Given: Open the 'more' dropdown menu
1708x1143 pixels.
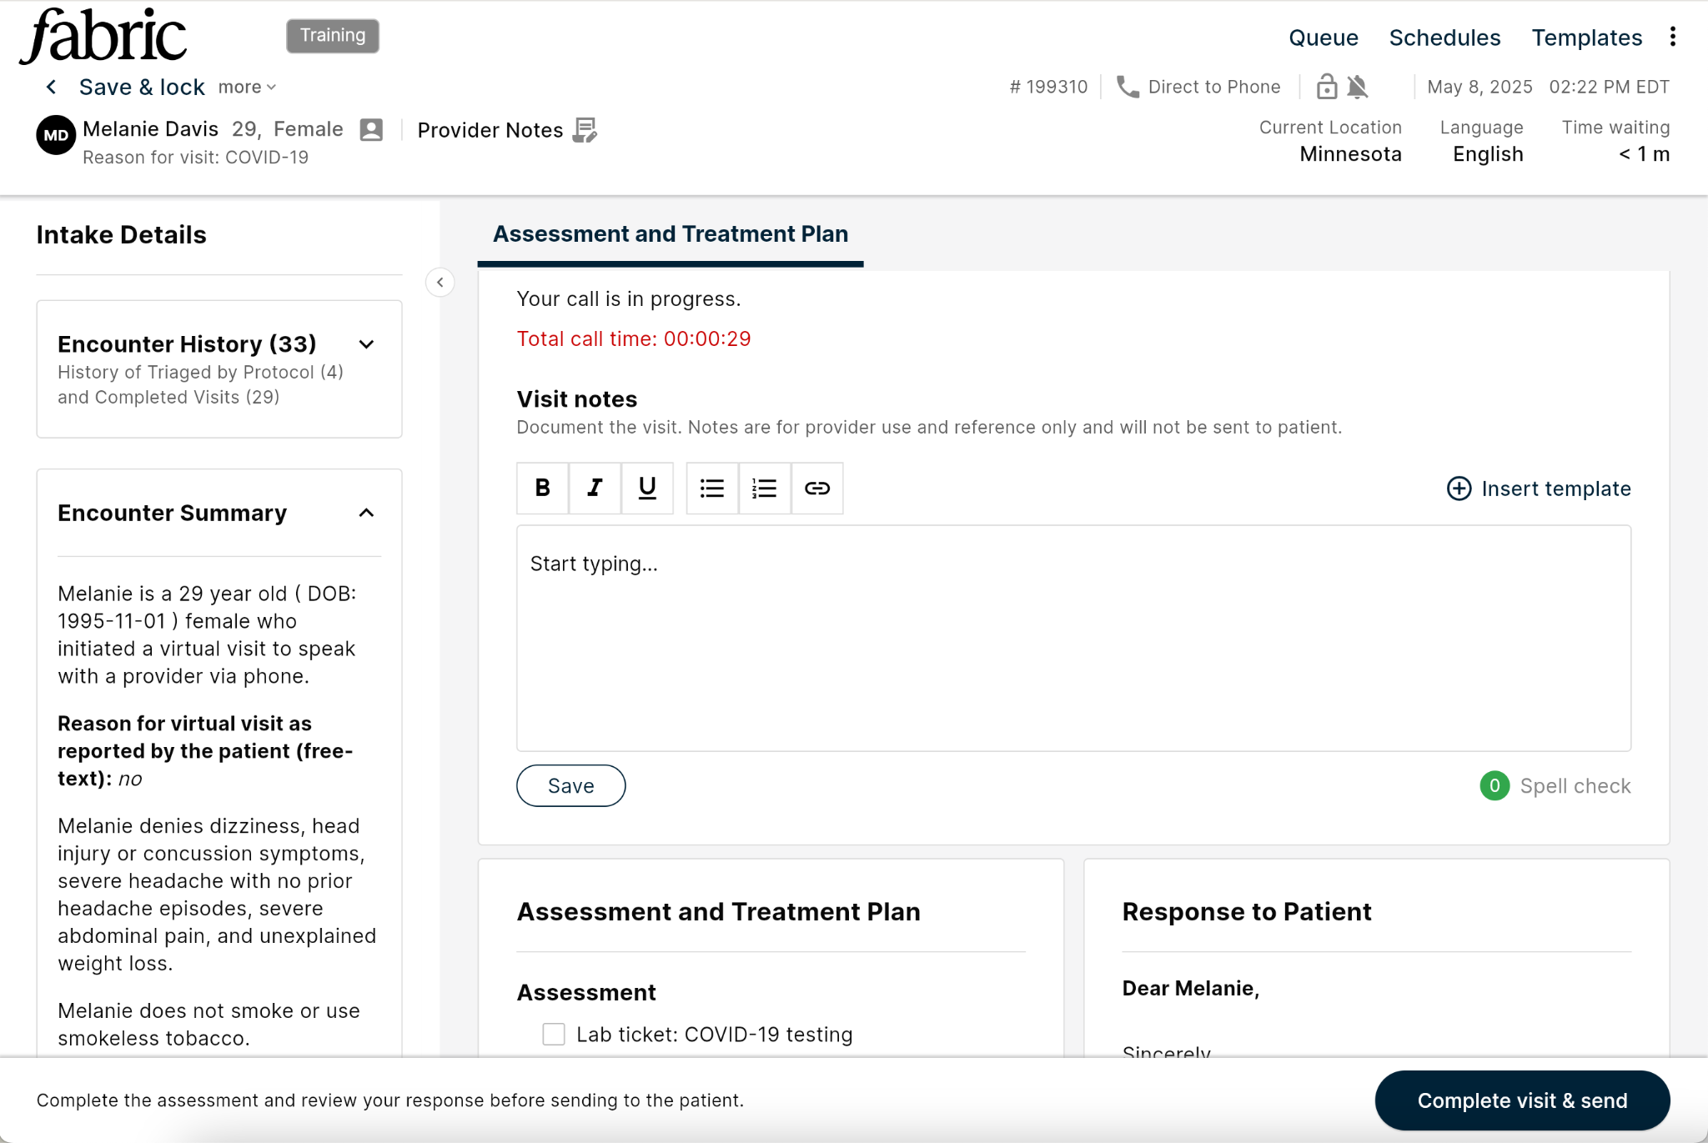Looking at the screenshot, I should [247, 87].
